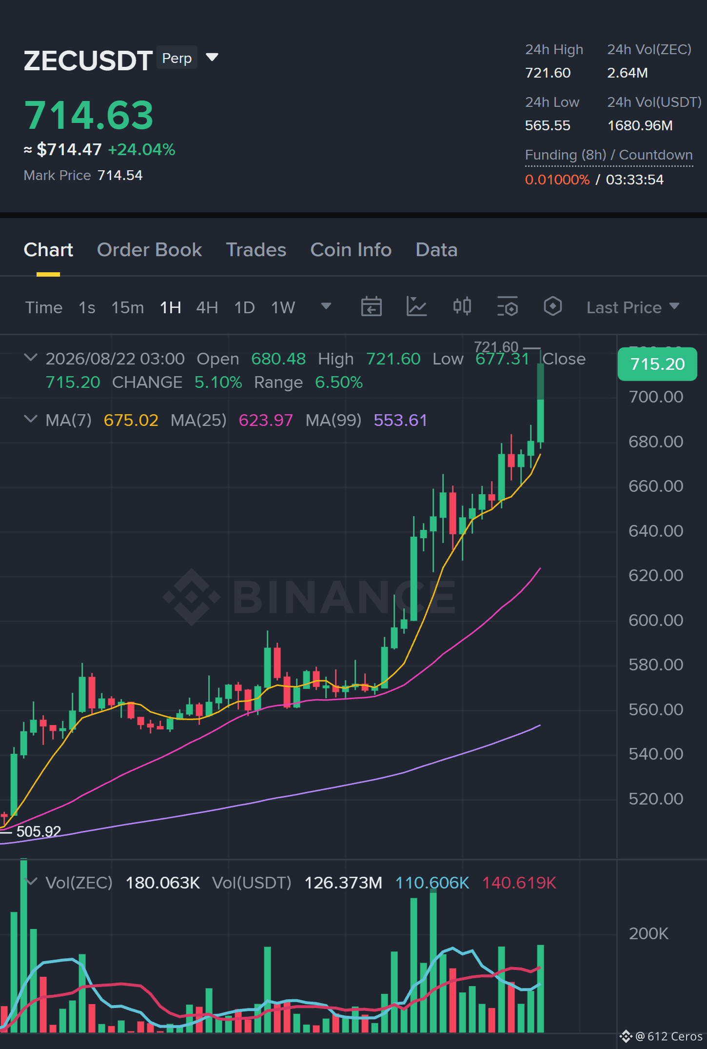Tap the MA(7) 675.02 legend value
Viewport: 707px width, 1049px height.
pos(131,420)
